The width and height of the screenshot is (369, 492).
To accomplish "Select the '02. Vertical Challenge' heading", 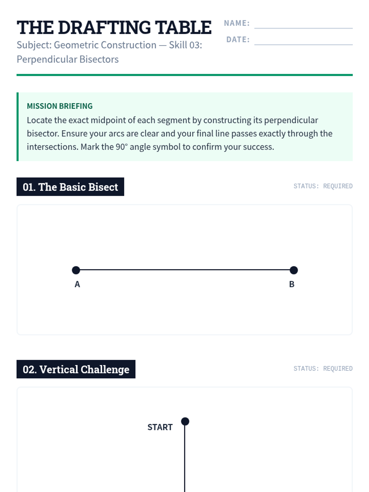I will pyautogui.click(x=76, y=369).
